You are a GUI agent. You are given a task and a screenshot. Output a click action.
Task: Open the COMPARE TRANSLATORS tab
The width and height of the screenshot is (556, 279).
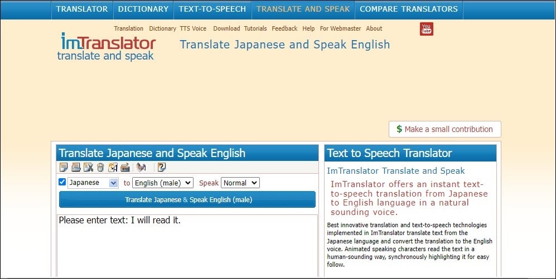coord(409,9)
